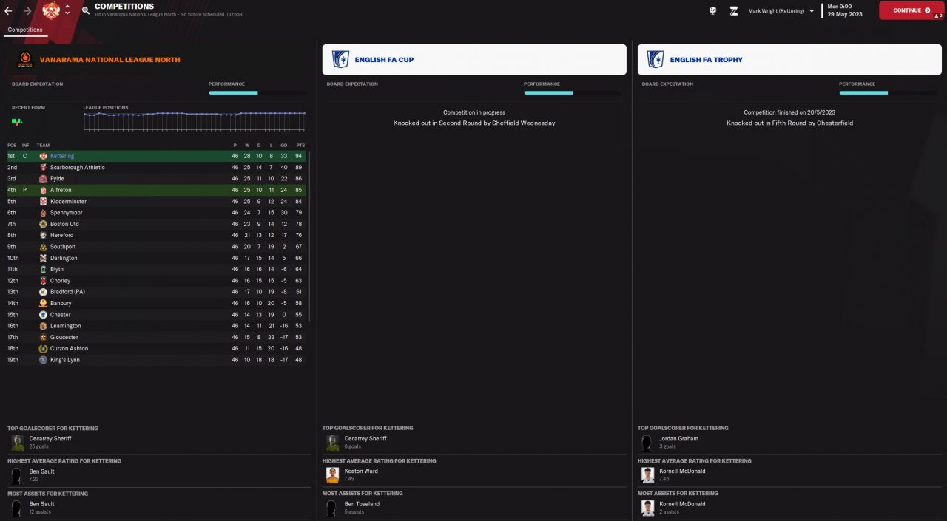Click Kidderminster's club badge
Viewport: 947px width, 521px height.
point(43,202)
